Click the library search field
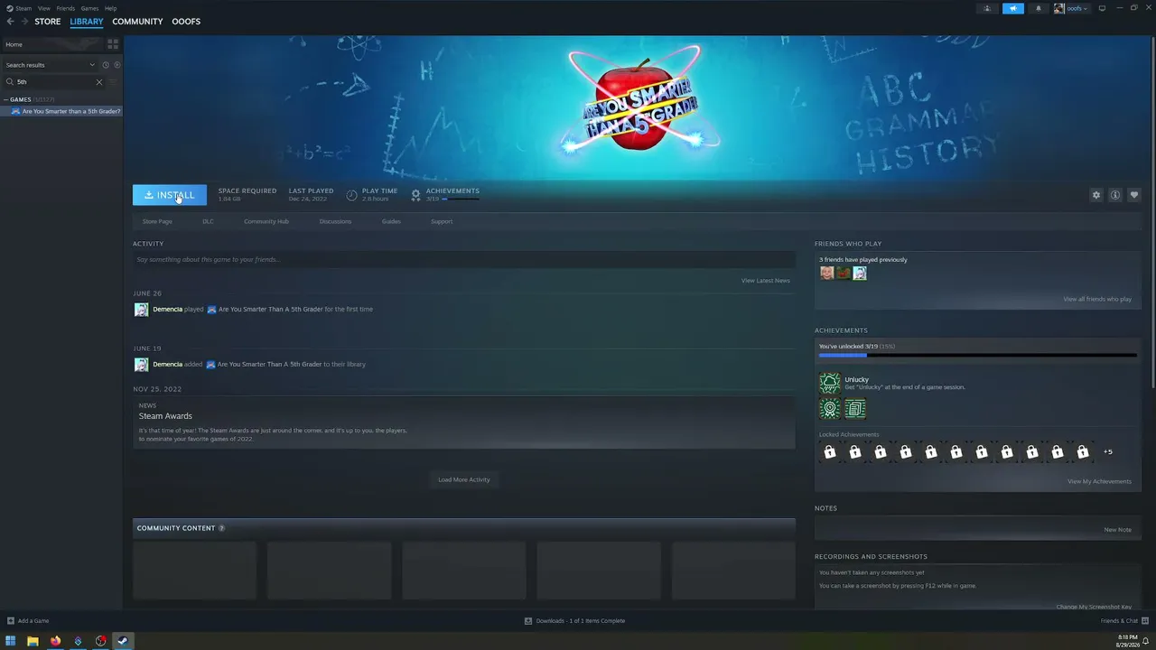Image resolution: width=1156 pixels, height=650 pixels. click(56, 82)
